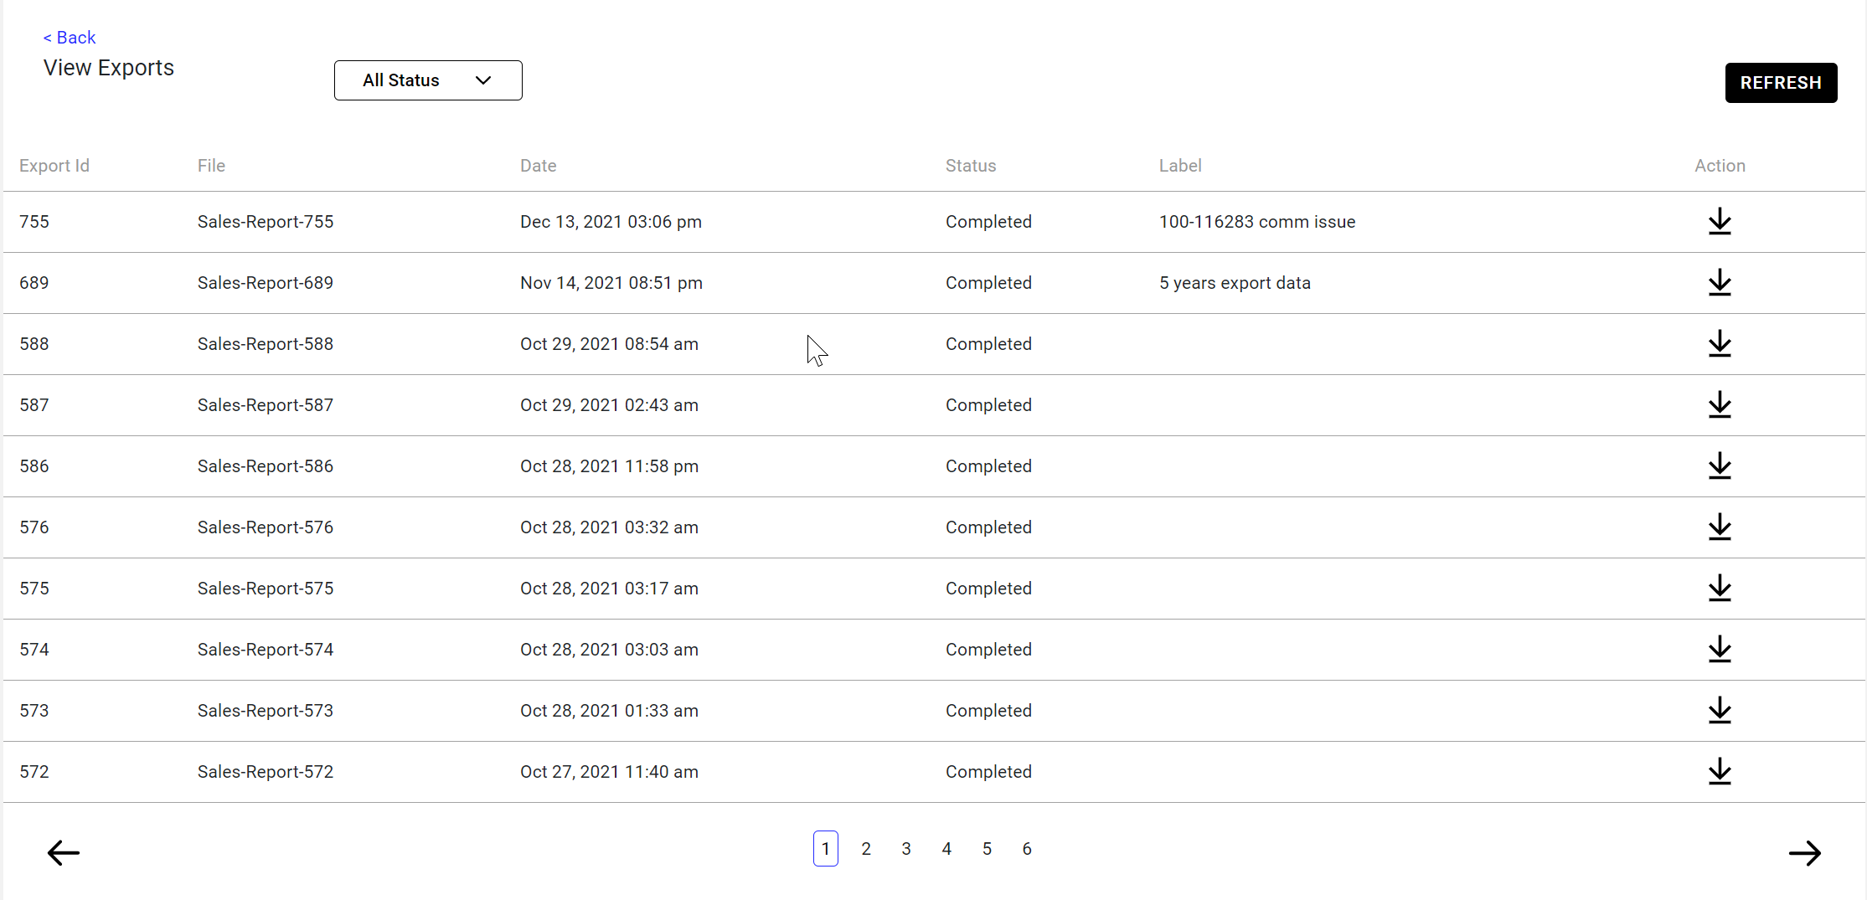Download the Sales-Report-576 export
Image resolution: width=1867 pixels, height=900 pixels.
1719,527
